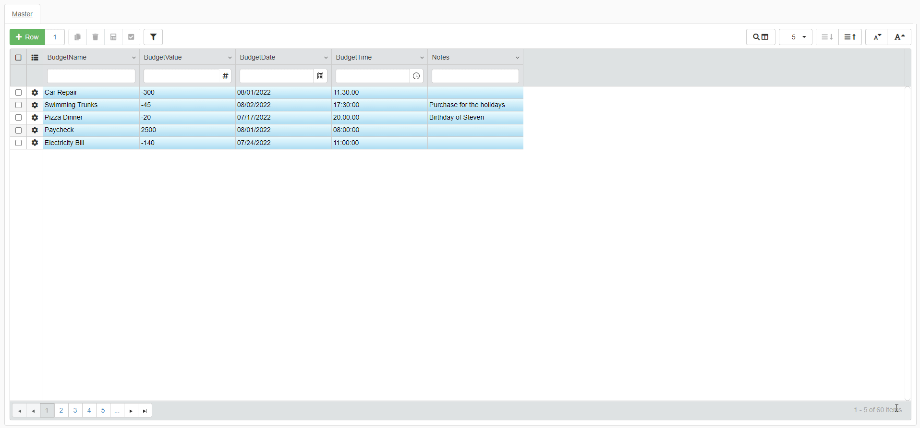The image size is (920, 428).
Task: Click the trash delete icon in toolbar
Action: tap(95, 37)
